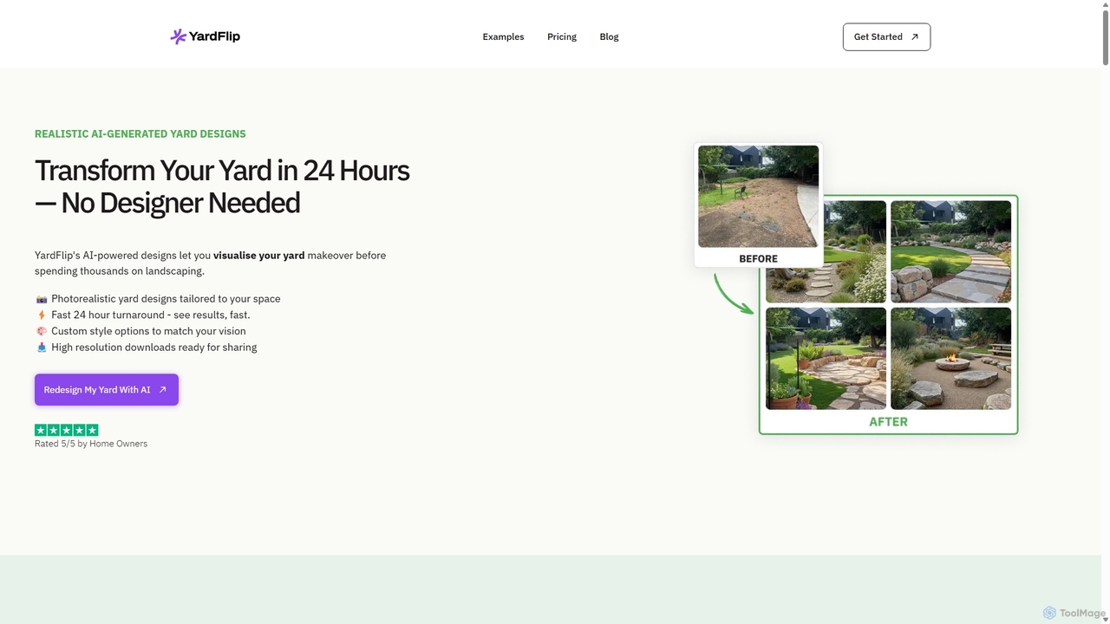The height and width of the screenshot is (624, 1110).
Task: Click the arrow icon in Get Started
Action: (914, 36)
